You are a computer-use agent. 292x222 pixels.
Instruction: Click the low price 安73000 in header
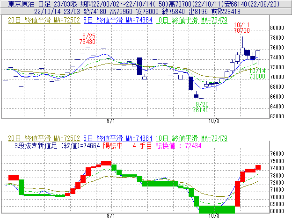(x=147, y=12)
